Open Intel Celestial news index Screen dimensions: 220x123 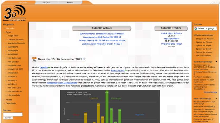point(13,62)
